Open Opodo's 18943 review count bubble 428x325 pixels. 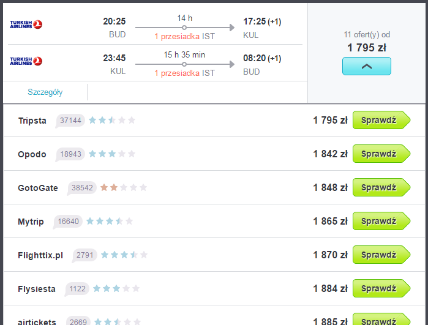coord(70,154)
